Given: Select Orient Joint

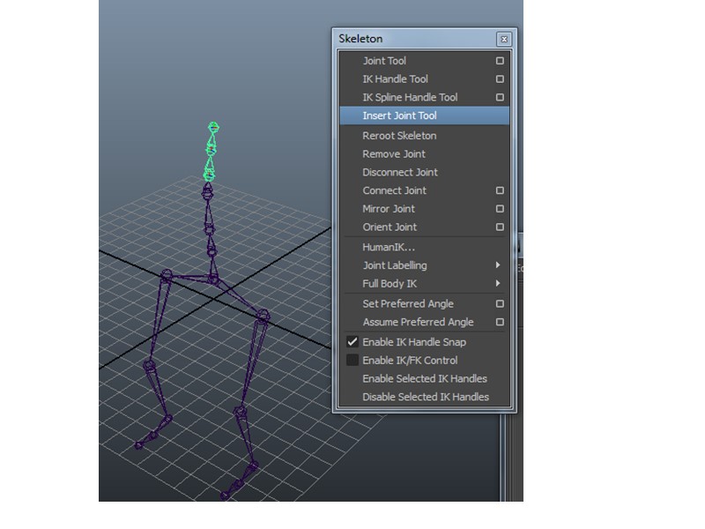Looking at the screenshot, I should tap(390, 227).
